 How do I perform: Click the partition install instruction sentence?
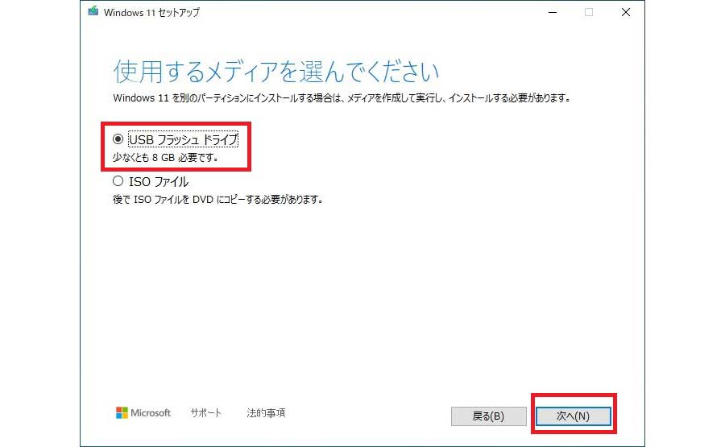pyautogui.click(x=342, y=98)
